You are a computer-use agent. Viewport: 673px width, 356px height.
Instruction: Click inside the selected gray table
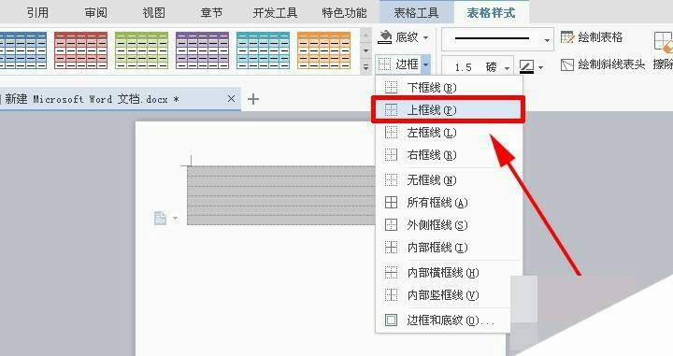(281, 195)
